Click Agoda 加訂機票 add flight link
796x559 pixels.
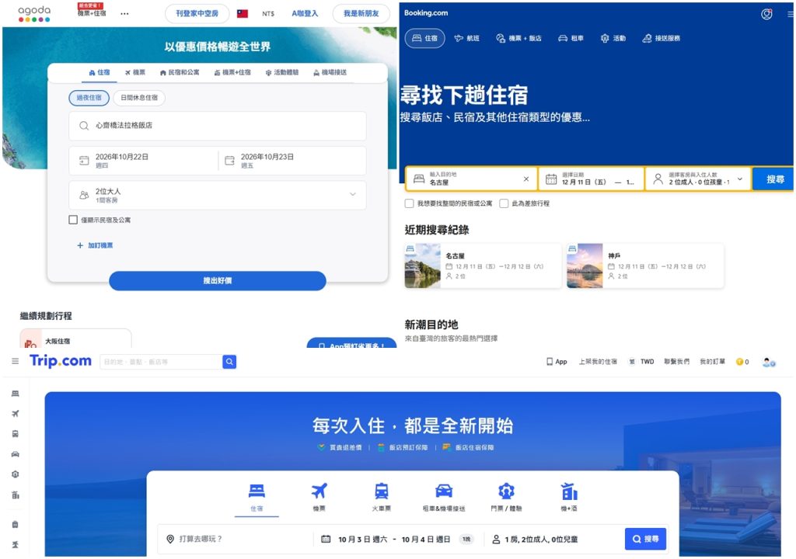pyautogui.click(x=95, y=245)
